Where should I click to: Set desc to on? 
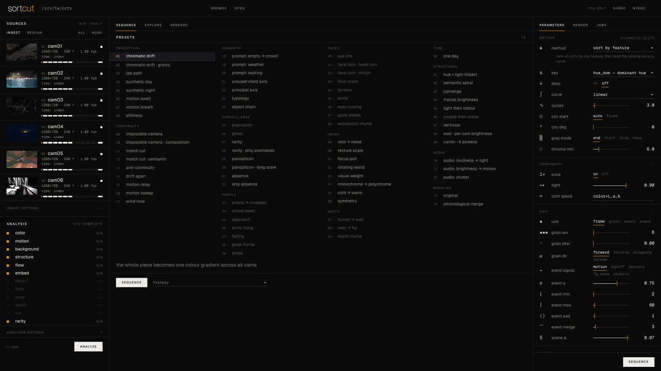tap(595, 83)
